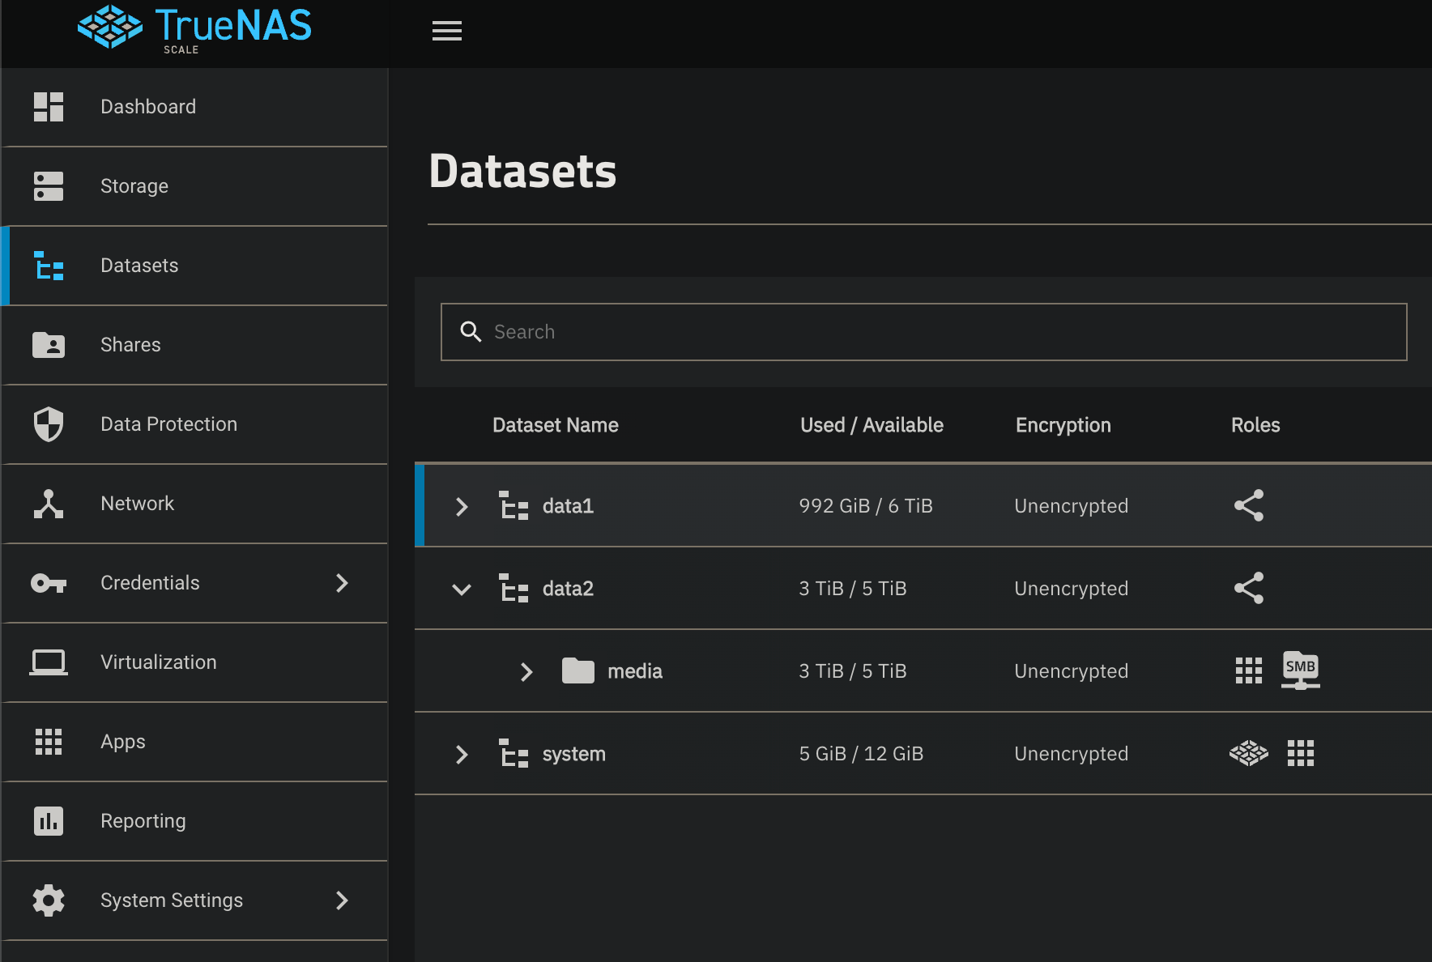Open the Credentials menu label
The image size is (1432, 962).
tap(150, 583)
